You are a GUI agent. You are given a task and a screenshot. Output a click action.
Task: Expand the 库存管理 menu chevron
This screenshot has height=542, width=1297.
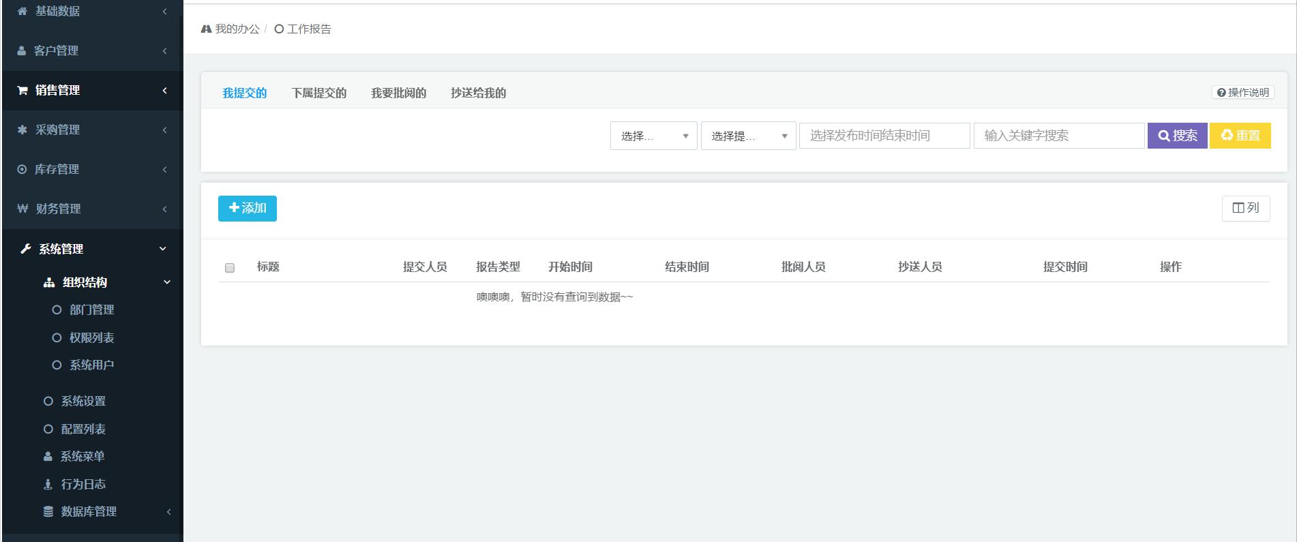165,169
